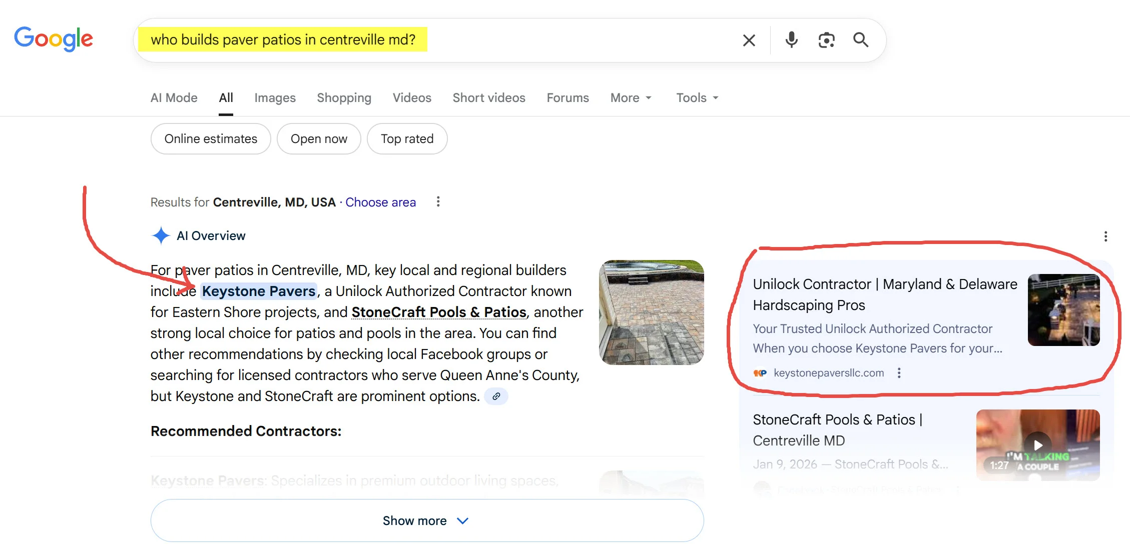Enable the Online estimates filter
This screenshot has width=1130, height=555.
210,138
